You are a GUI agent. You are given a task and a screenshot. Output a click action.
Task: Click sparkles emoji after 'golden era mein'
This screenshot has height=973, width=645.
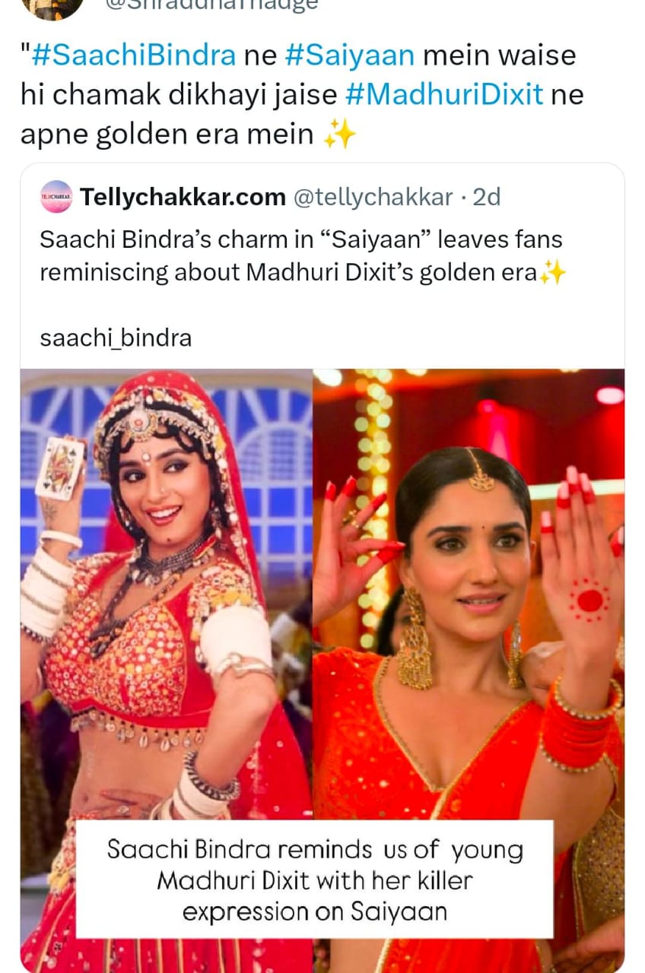pos(340,135)
